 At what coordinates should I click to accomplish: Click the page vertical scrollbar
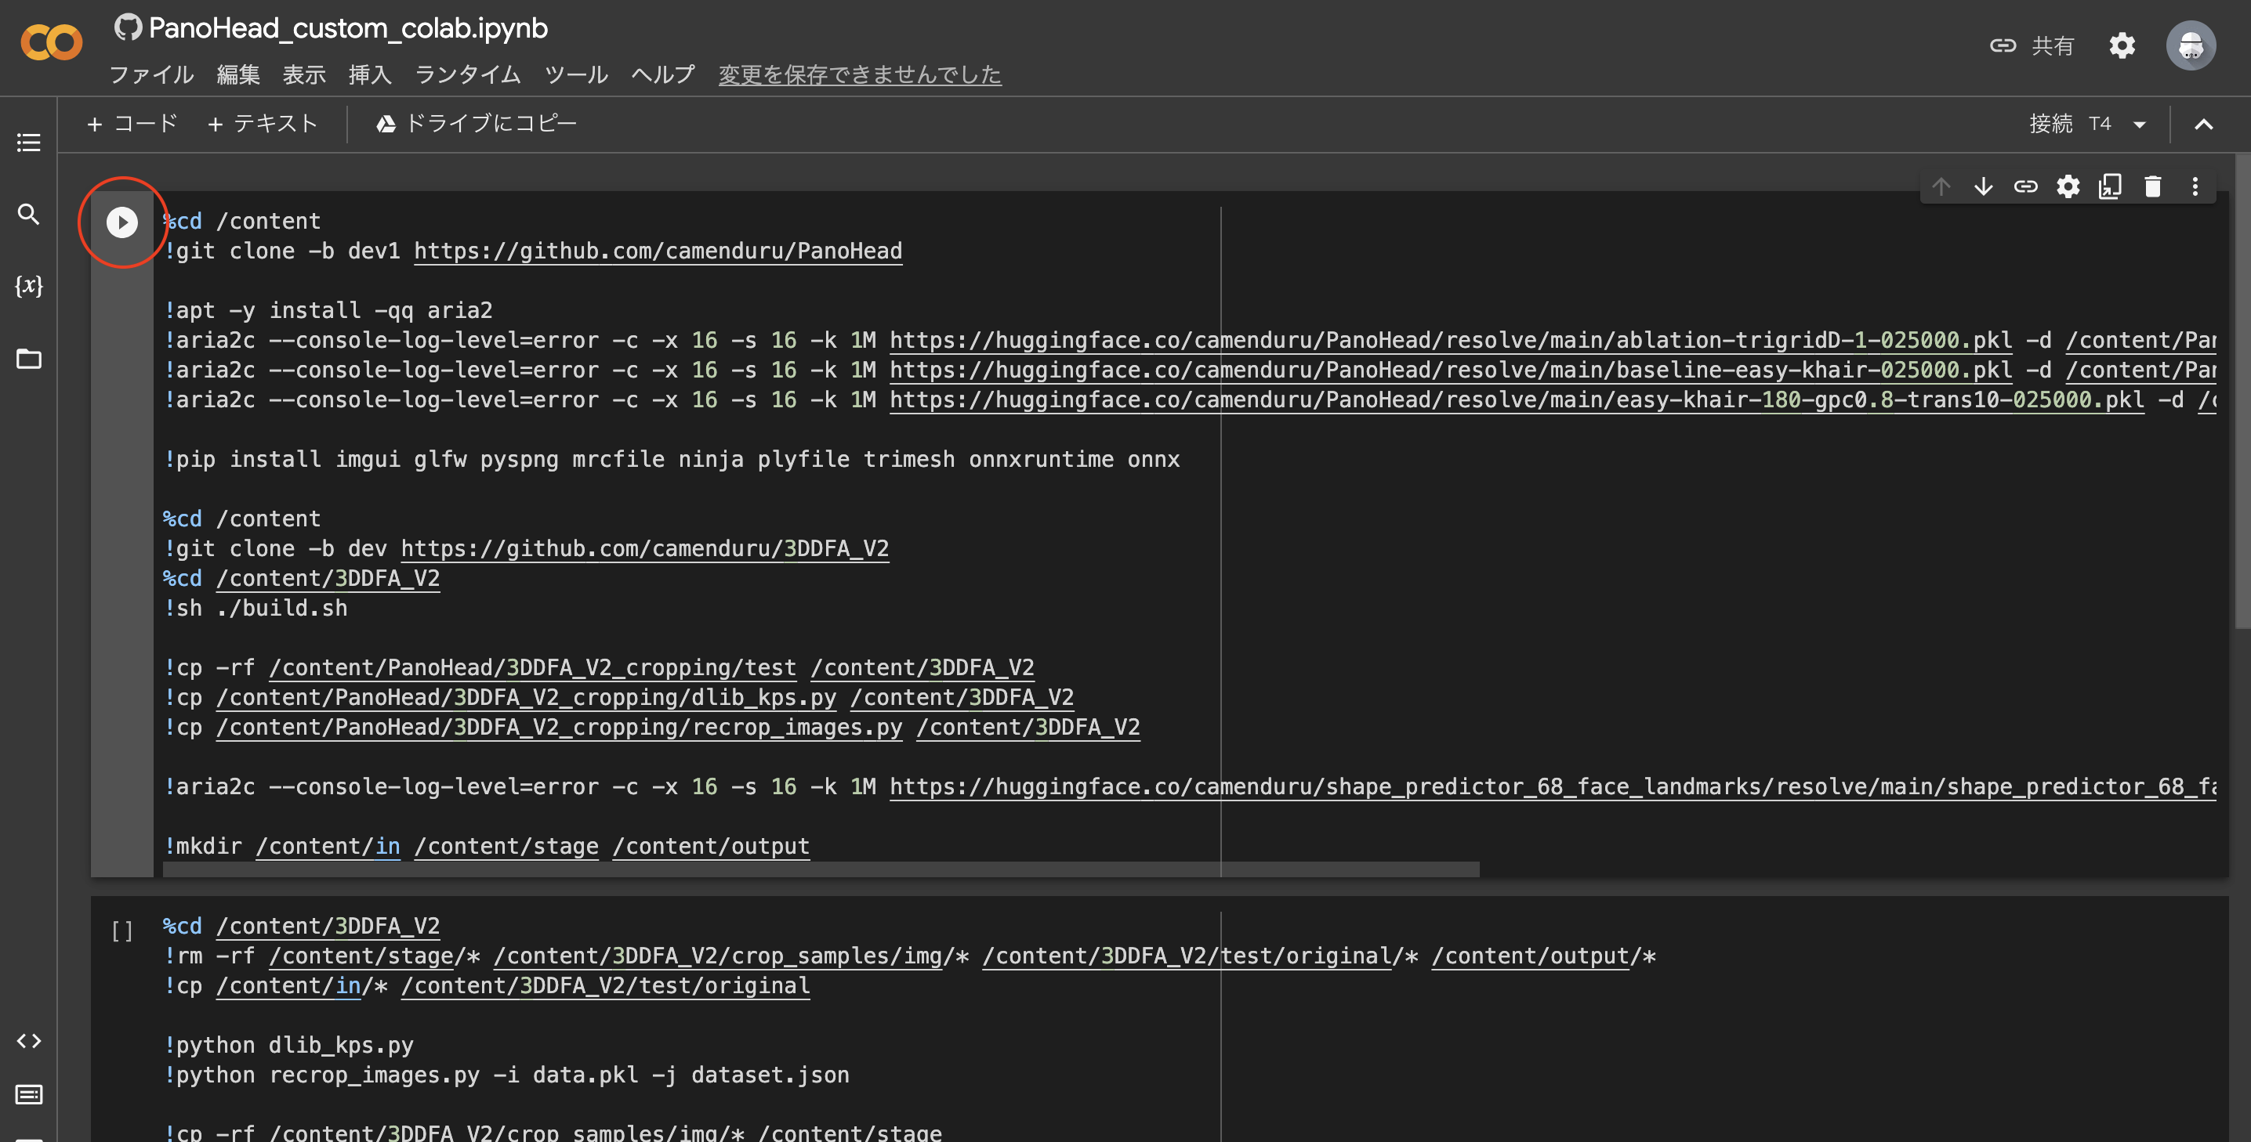click(2242, 391)
